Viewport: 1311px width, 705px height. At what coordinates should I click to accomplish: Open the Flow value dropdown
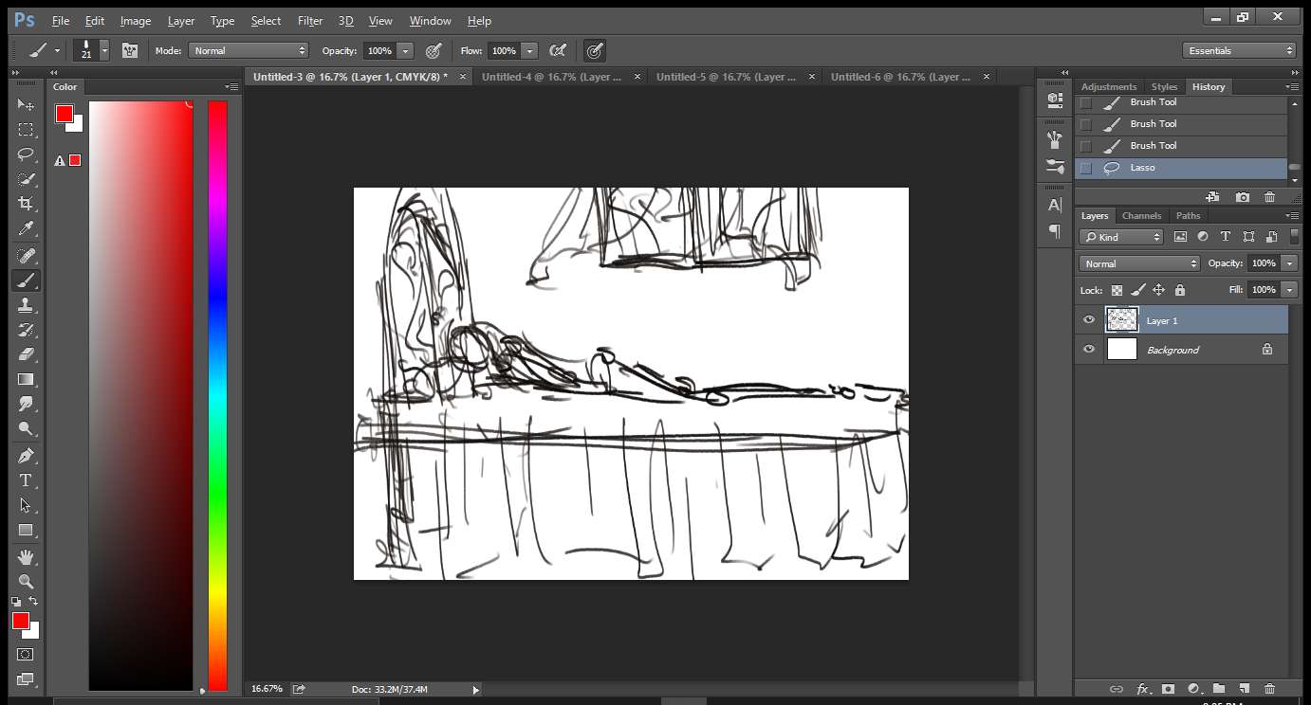tap(529, 50)
